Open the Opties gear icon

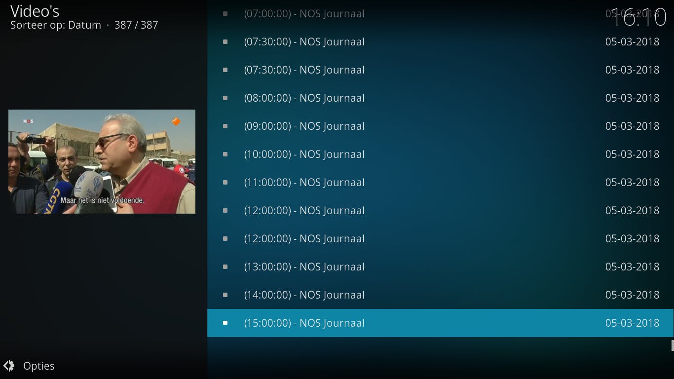(x=9, y=366)
